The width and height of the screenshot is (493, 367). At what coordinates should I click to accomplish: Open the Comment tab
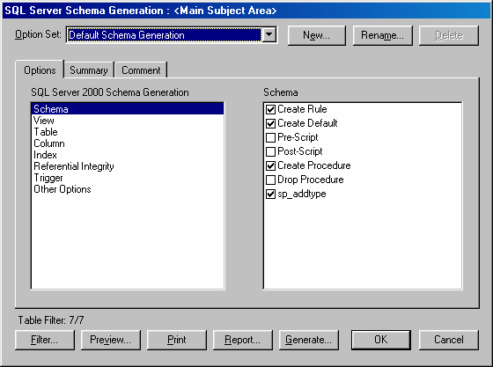click(141, 70)
